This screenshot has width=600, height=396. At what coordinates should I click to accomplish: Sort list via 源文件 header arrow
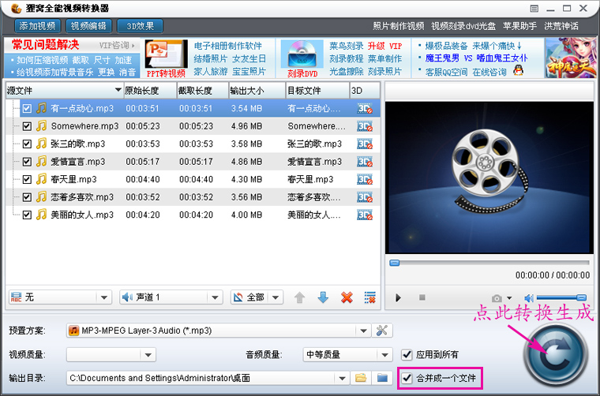(118, 90)
